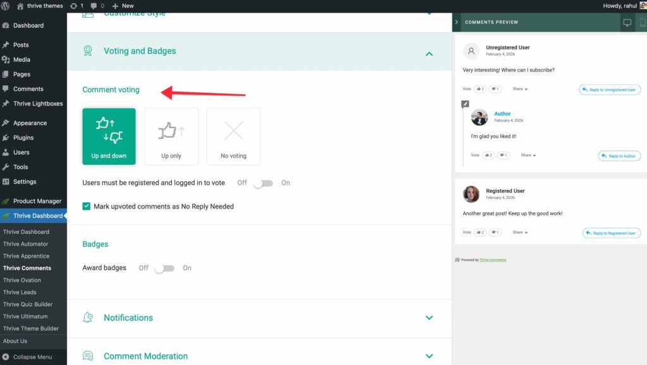Click Reply to Unregistered User button
The width and height of the screenshot is (647, 365).
click(x=610, y=90)
